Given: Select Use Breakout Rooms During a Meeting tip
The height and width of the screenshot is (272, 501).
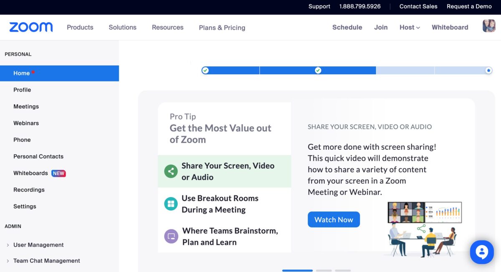Looking at the screenshot, I should click(220, 204).
